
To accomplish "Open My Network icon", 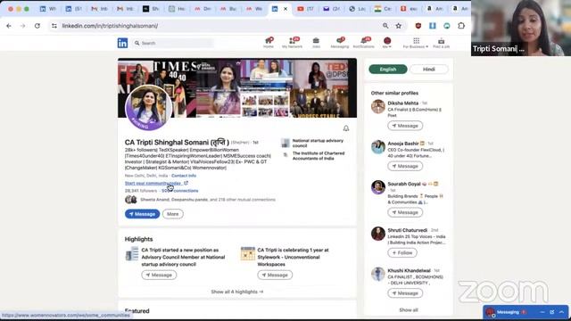I will coord(292,42).
